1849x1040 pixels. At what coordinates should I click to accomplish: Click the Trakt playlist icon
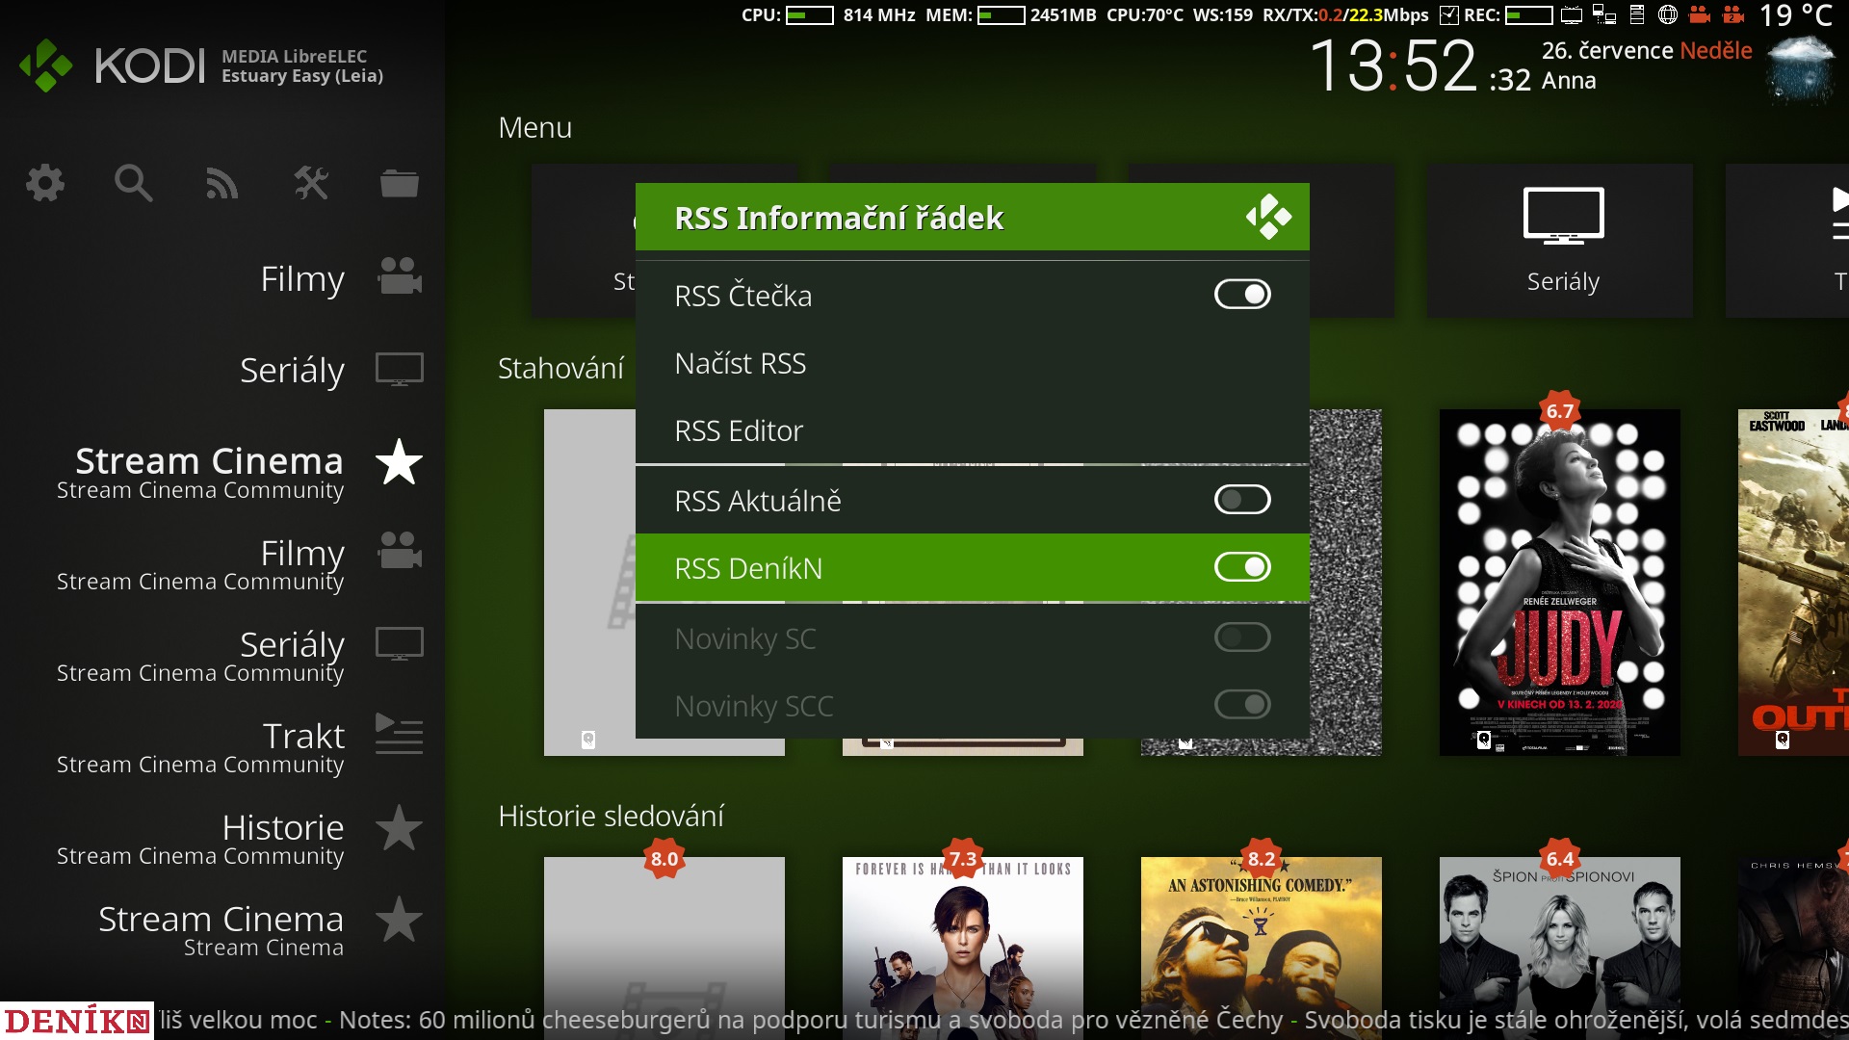click(x=399, y=736)
